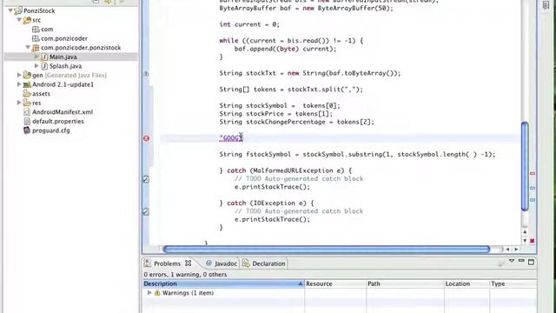Switch to the Problems tab
556x313 pixels.
point(167,263)
